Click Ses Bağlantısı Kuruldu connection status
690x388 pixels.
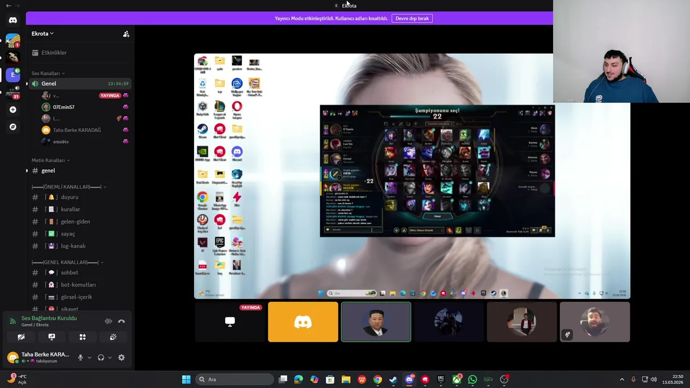click(49, 318)
